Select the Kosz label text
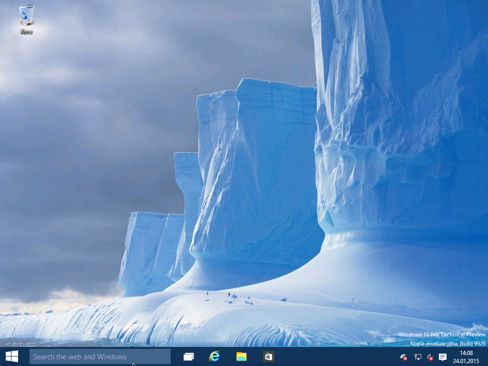This screenshot has width=488, height=366. 27,31
